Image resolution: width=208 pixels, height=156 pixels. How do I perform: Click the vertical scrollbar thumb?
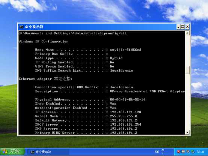coord(187,70)
